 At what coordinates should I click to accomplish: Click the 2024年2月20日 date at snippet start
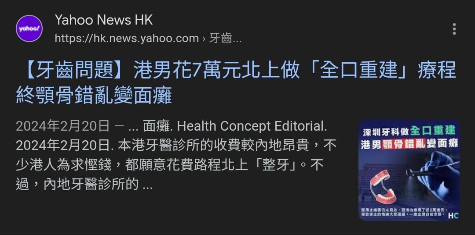(63, 126)
